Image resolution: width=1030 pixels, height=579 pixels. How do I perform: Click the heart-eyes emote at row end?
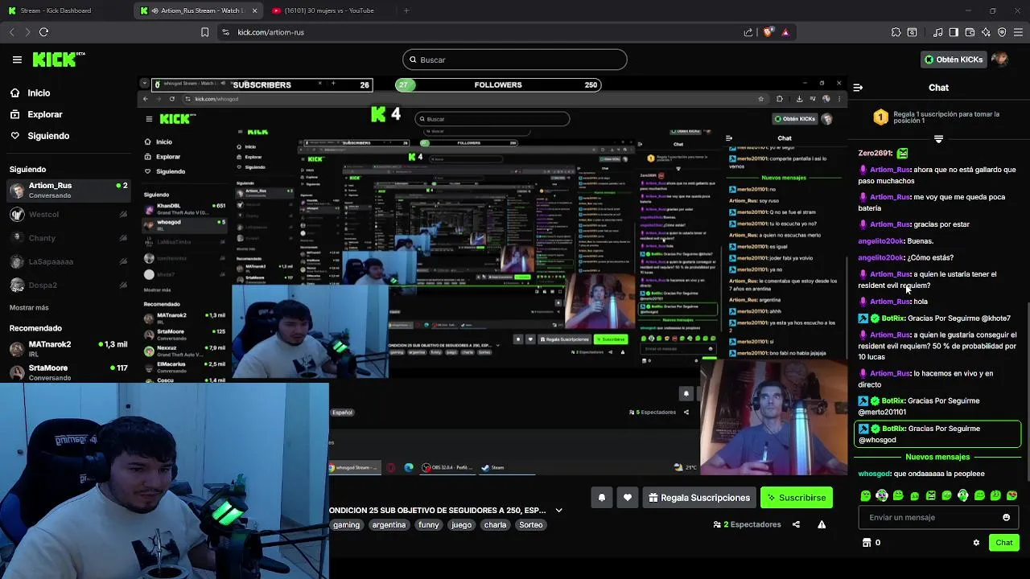click(x=1012, y=495)
